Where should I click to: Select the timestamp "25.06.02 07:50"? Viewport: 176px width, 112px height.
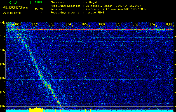12,13
